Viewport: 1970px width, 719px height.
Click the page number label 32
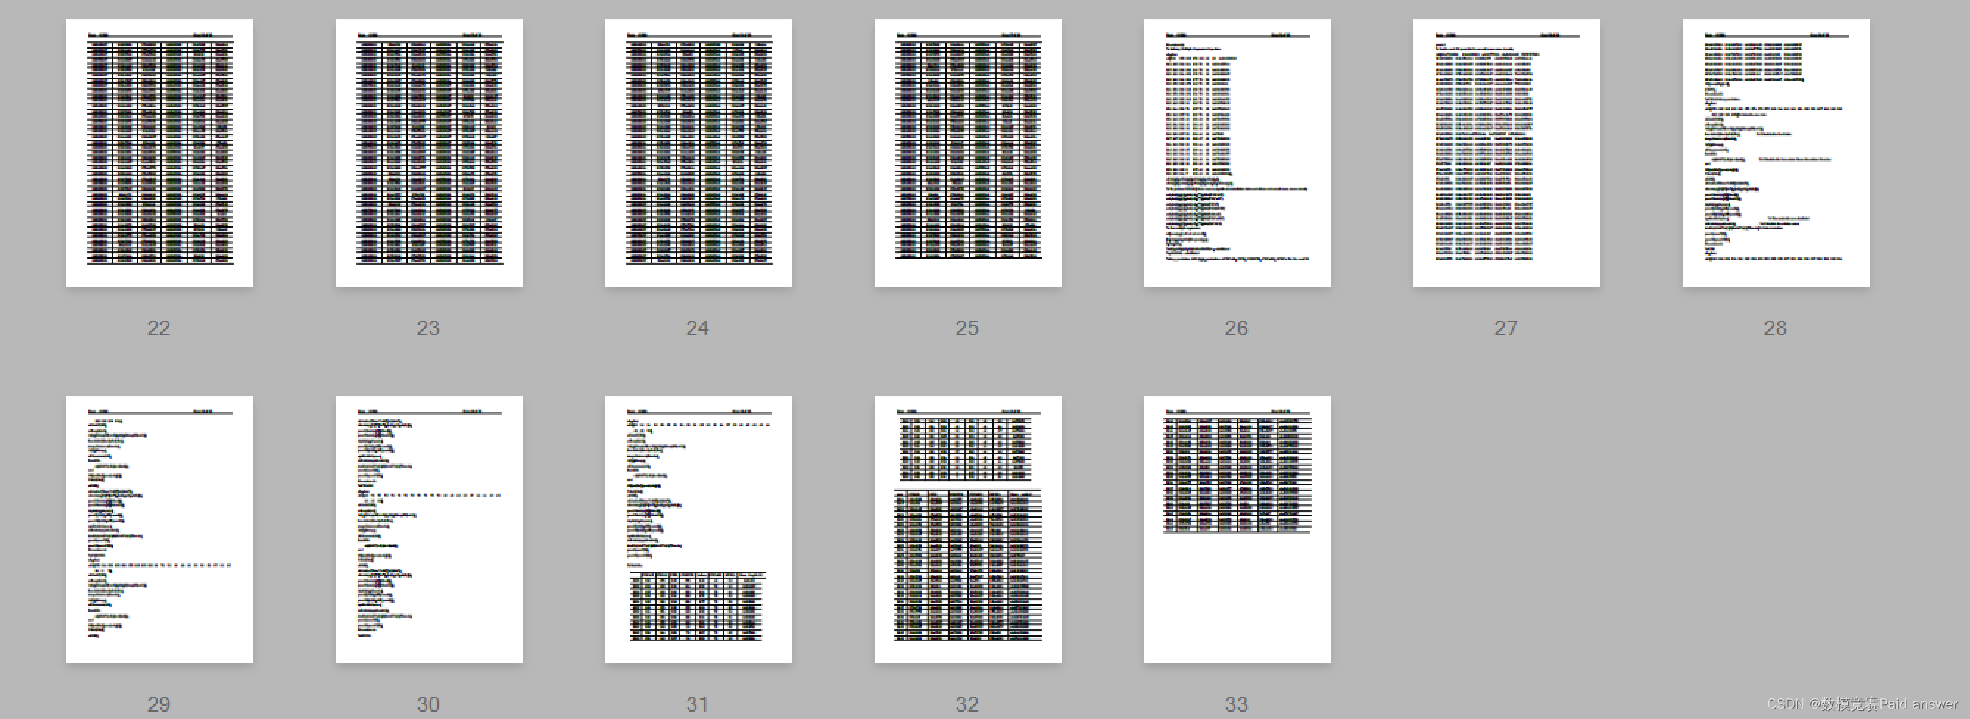[967, 704]
